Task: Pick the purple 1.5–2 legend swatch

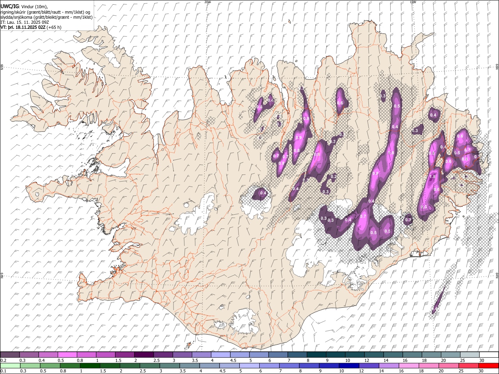Action: pos(125,355)
